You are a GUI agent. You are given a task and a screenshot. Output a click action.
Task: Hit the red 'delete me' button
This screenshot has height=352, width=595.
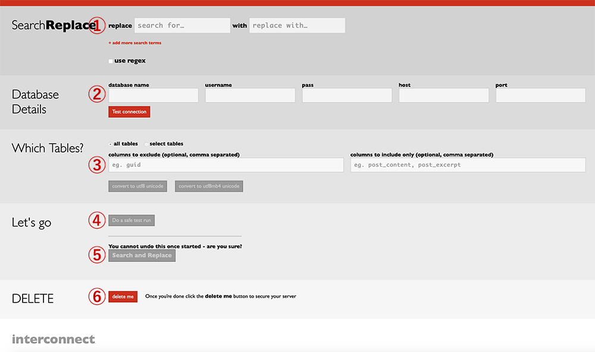click(123, 296)
